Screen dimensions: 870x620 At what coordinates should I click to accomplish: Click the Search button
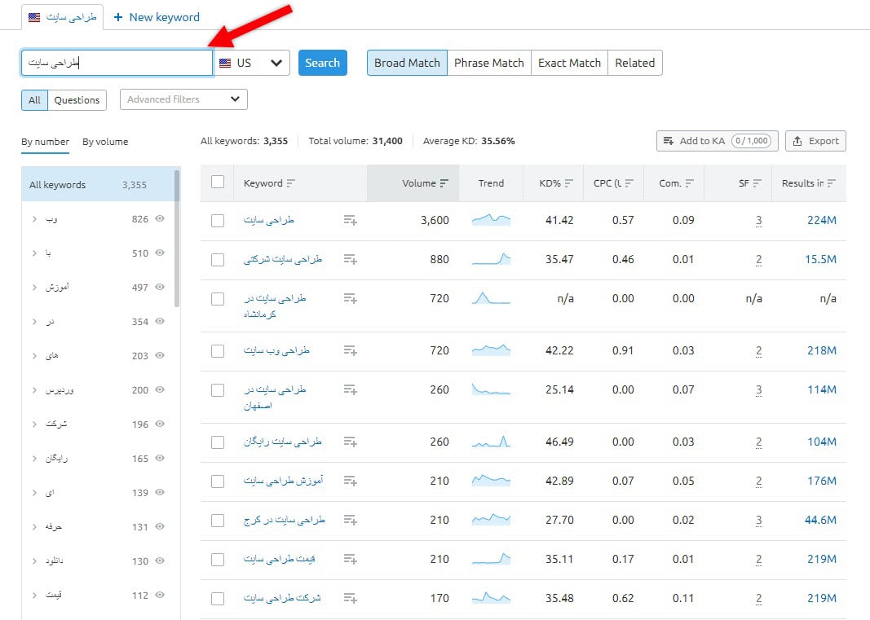pos(322,62)
